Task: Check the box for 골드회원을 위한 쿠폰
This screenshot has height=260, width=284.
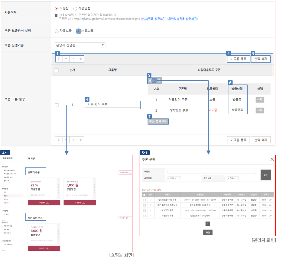Action: point(144,200)
